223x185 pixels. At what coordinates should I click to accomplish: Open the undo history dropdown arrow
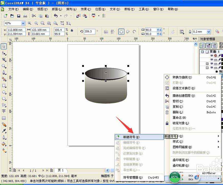(61, 16)
